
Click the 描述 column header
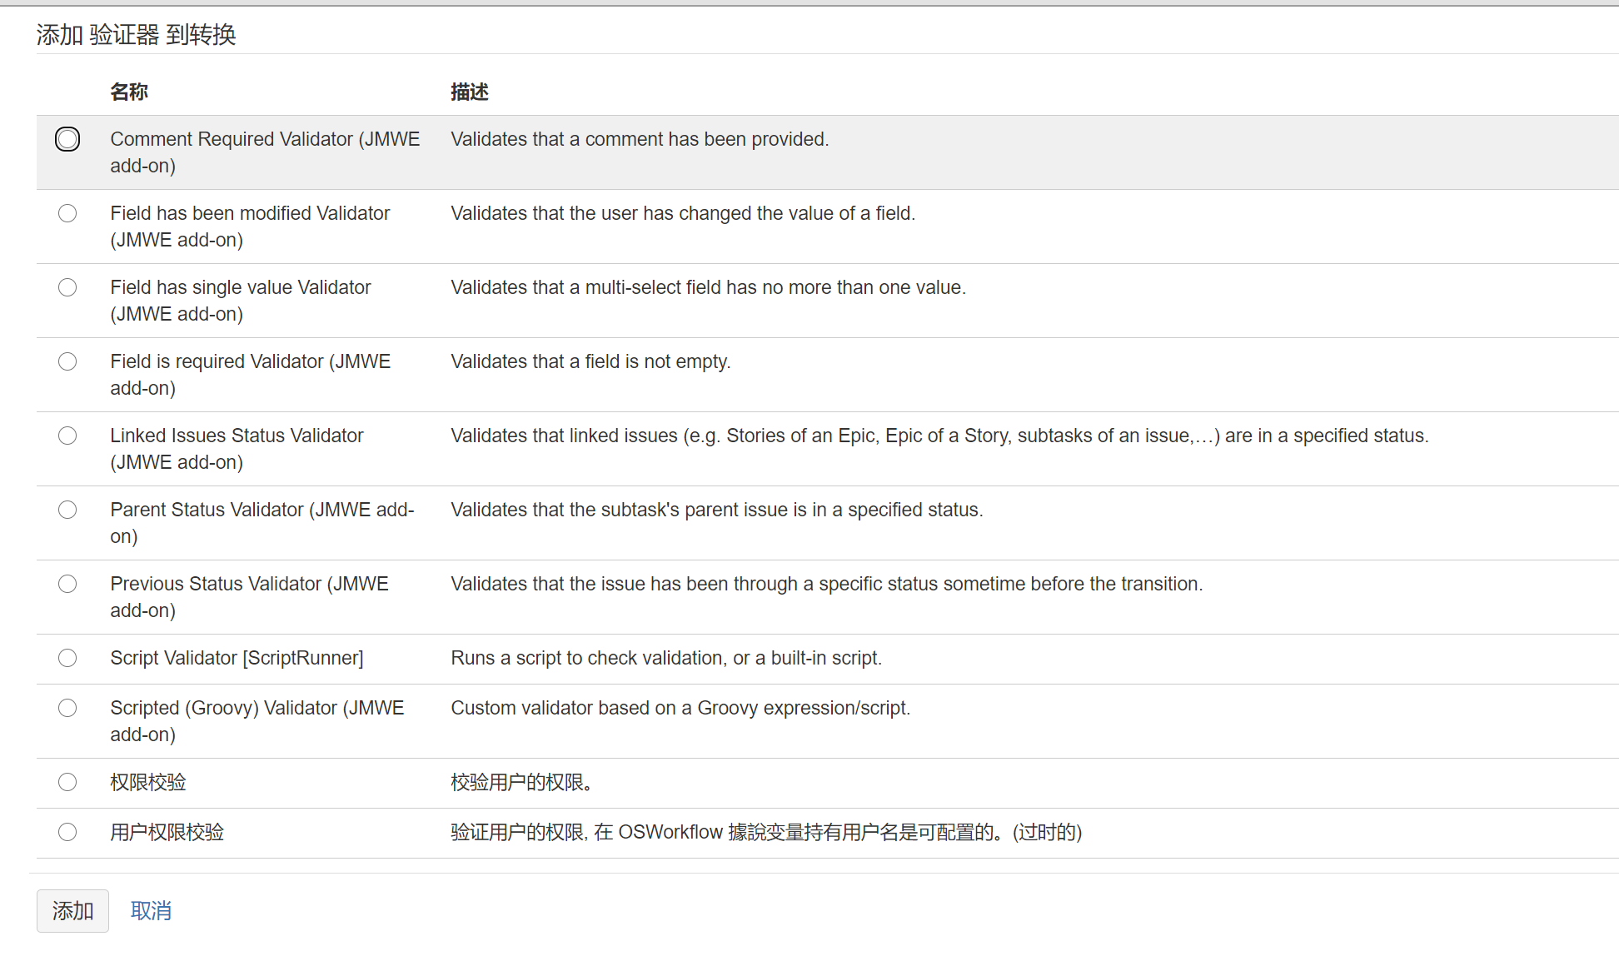470,92
